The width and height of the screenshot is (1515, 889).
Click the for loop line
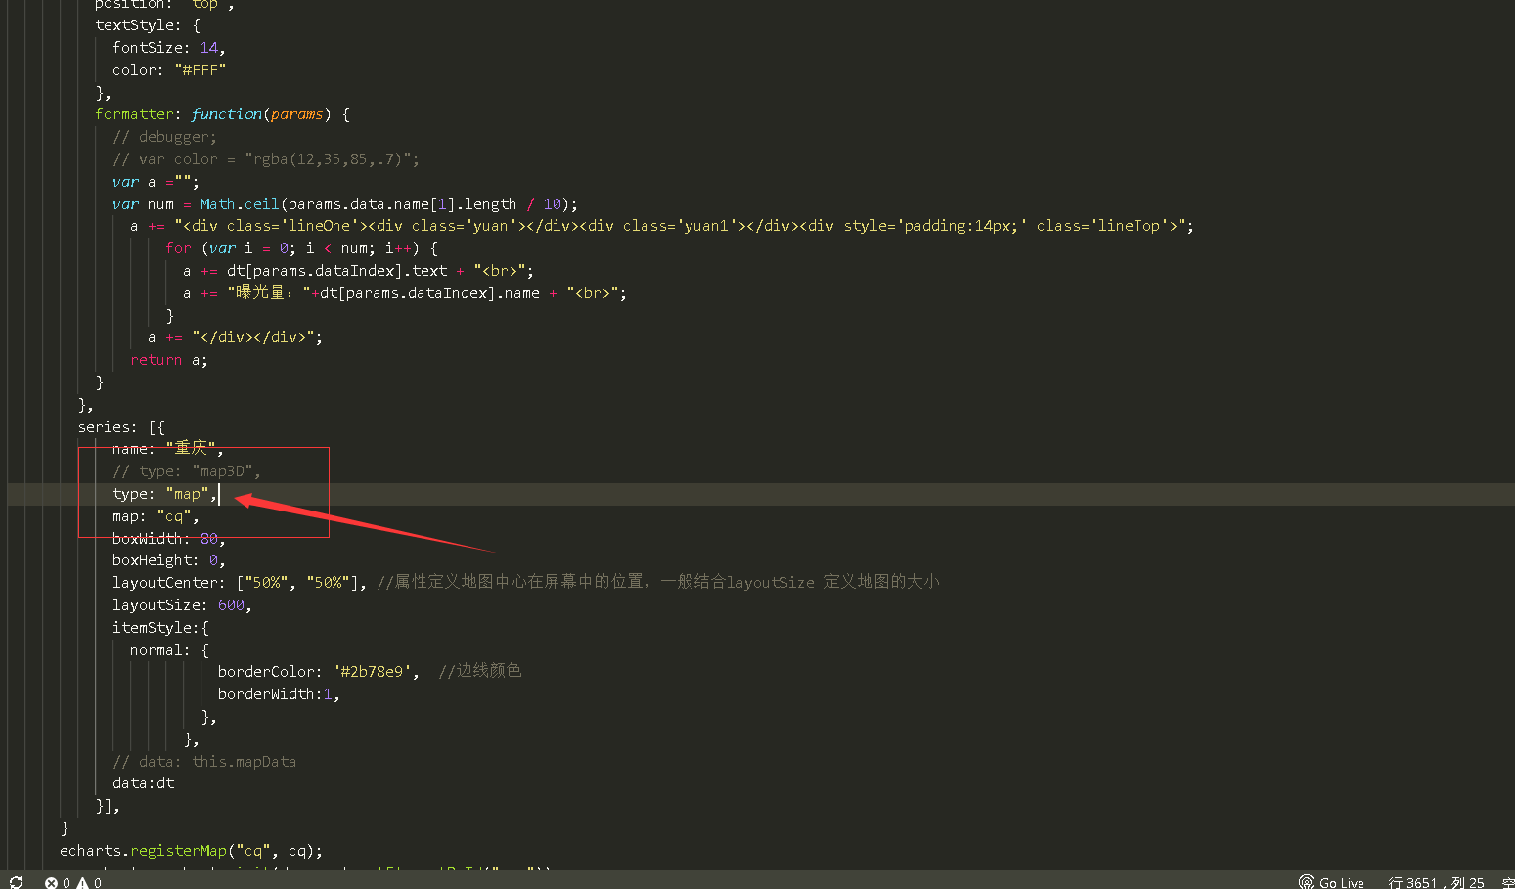[301, 248]
